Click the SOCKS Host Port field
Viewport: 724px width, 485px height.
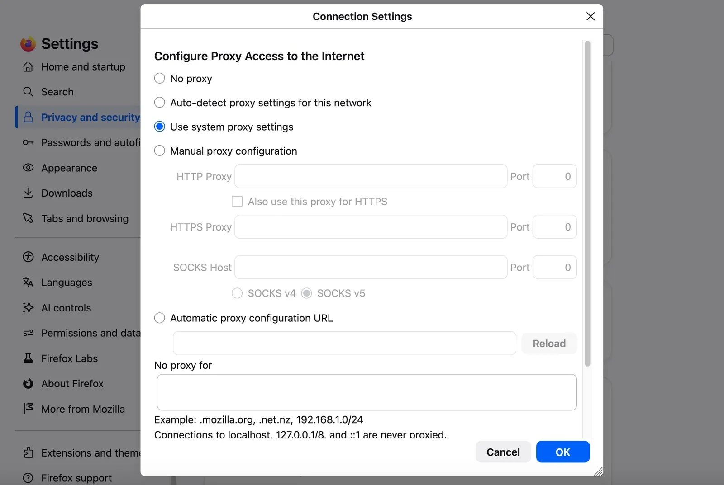(x=555, y=267)
